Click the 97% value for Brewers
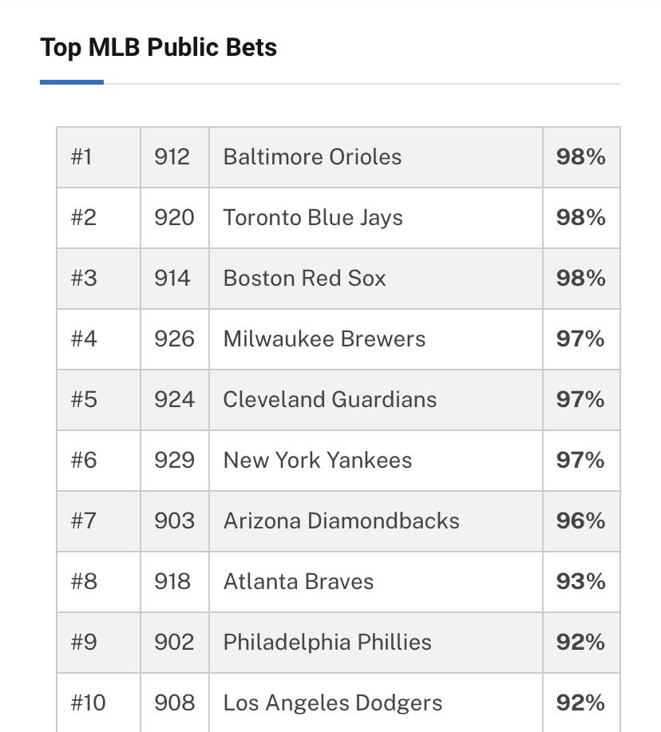The image size is (661, 732). (x=580, y=339)
